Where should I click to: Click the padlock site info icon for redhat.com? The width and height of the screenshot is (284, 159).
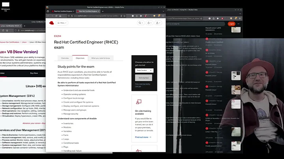coord(72,16)
